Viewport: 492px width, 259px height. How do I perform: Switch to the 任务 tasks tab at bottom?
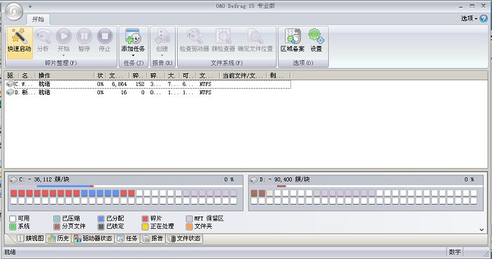pos(127,238)
